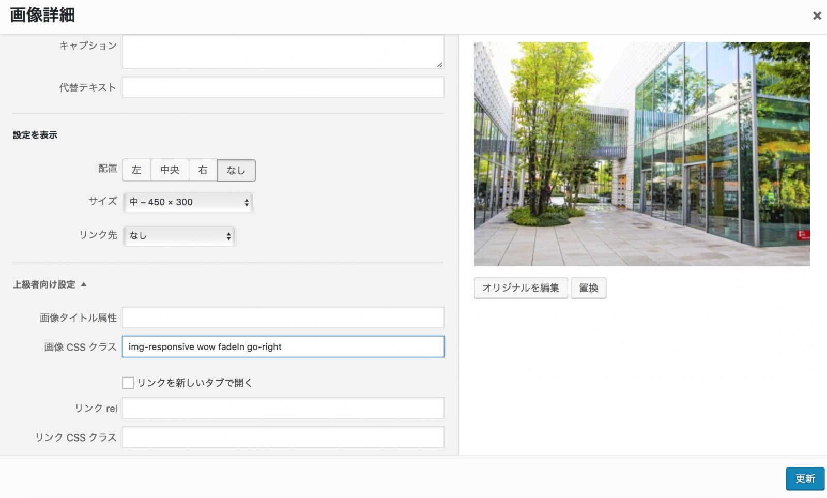
Task: Click the リンク先 label
Action: (98, 235)
